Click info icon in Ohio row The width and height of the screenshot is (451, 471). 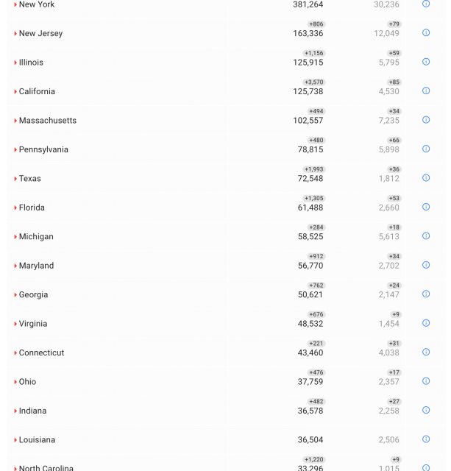point(426,381)
